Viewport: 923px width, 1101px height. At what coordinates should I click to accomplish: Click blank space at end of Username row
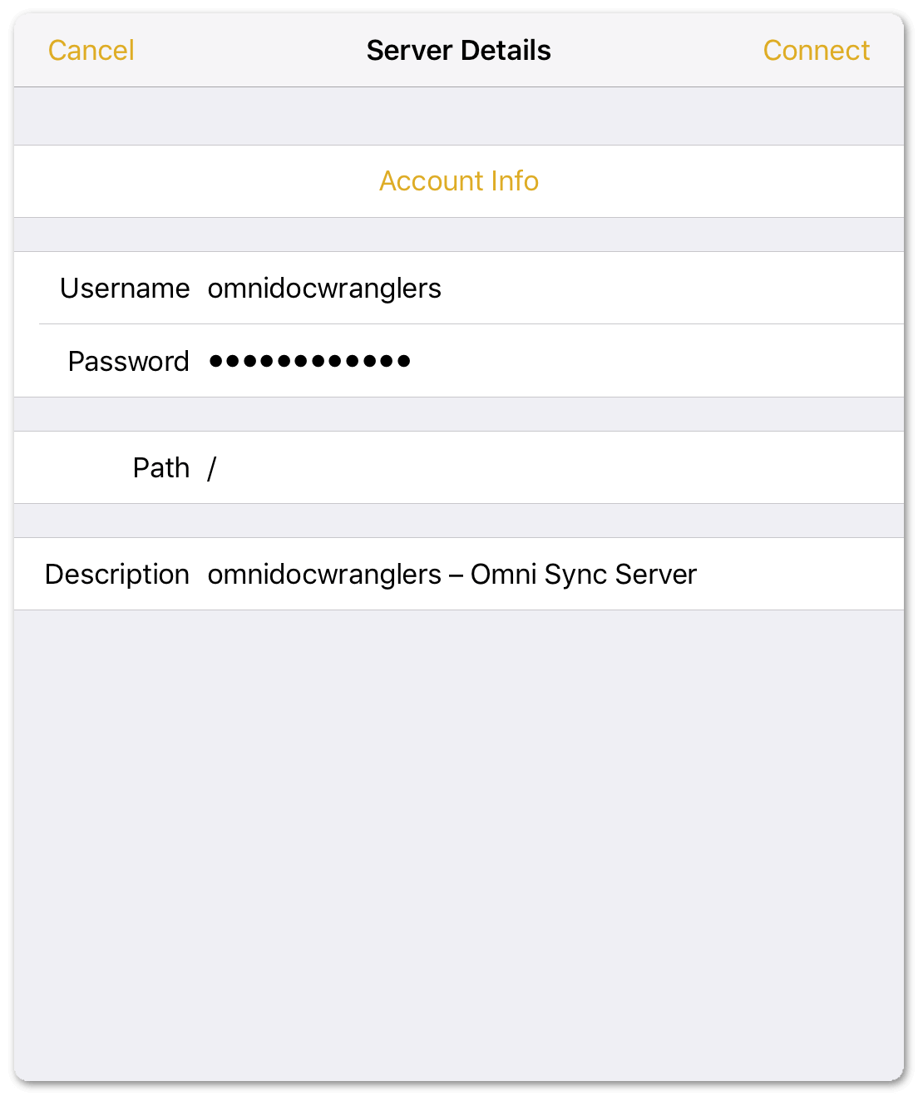coord(672,289)
